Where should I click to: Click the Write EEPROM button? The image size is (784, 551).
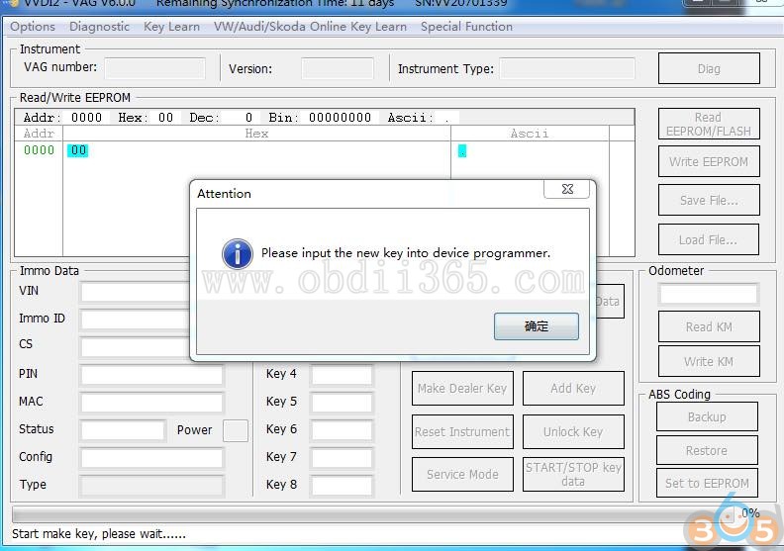click(709, 161)
